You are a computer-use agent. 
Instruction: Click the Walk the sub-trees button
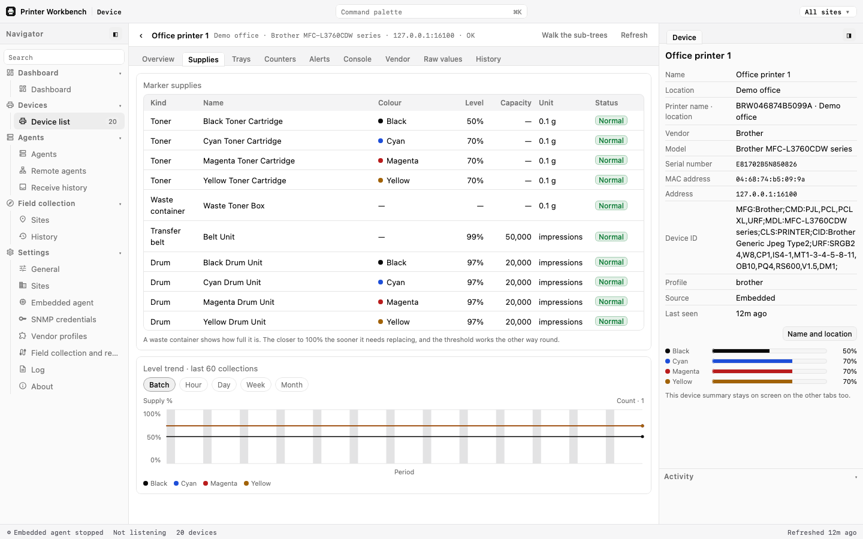[575, 35]
